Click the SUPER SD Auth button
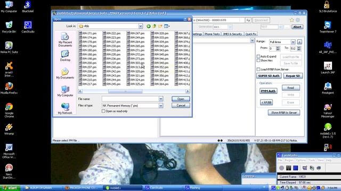The height and width of the screenshot is (191, 341). click(269, 76)
